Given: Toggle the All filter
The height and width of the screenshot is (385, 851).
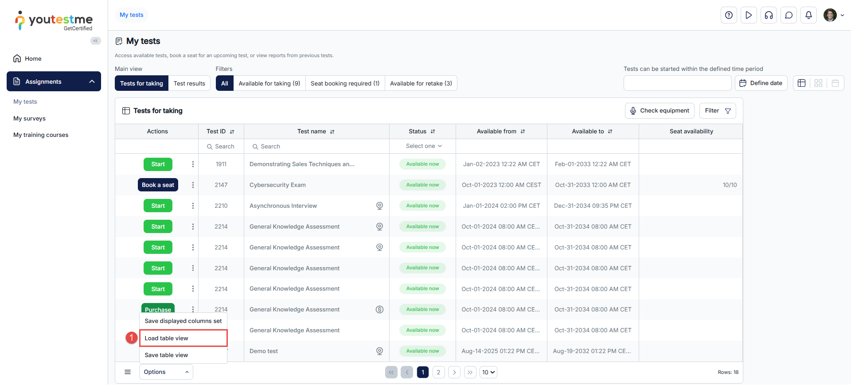Looking at the screenshot, I should pos(225,83).
